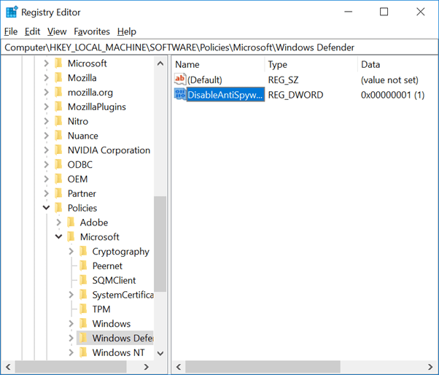This screenshot has width=439, height=375.
Task: Click the NVIDIA Corporation folder icon
Action: [58, 150]
